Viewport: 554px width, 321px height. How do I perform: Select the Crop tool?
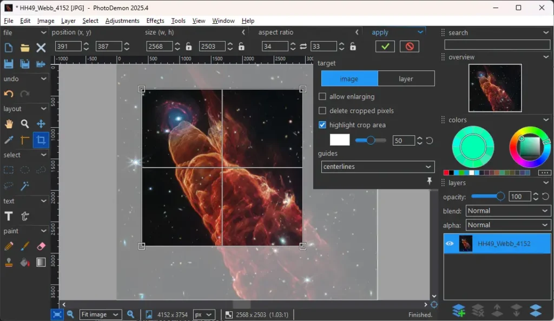(x=41, y=140)
